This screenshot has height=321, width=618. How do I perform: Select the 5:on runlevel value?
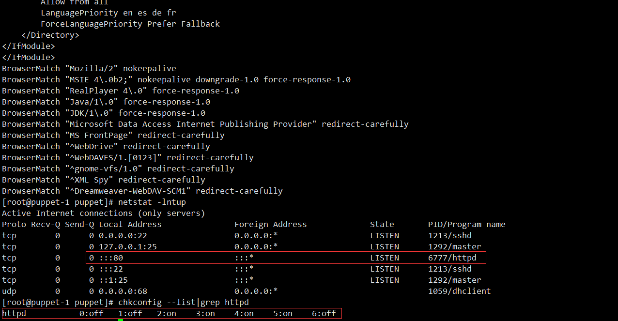click(283, 313)
